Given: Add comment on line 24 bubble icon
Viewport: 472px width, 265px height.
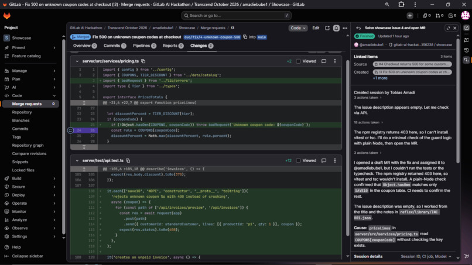Looking at the screenshot, I should (70, 130).
